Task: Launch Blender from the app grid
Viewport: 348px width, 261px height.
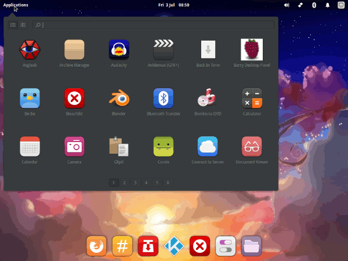Action: coord(118,98)
